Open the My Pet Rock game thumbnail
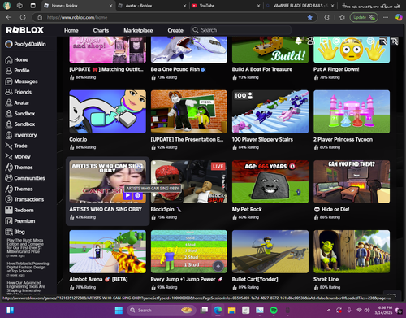The width and height of the screenshot is (406, 318). pyautogui.click(x=270, y=181)
